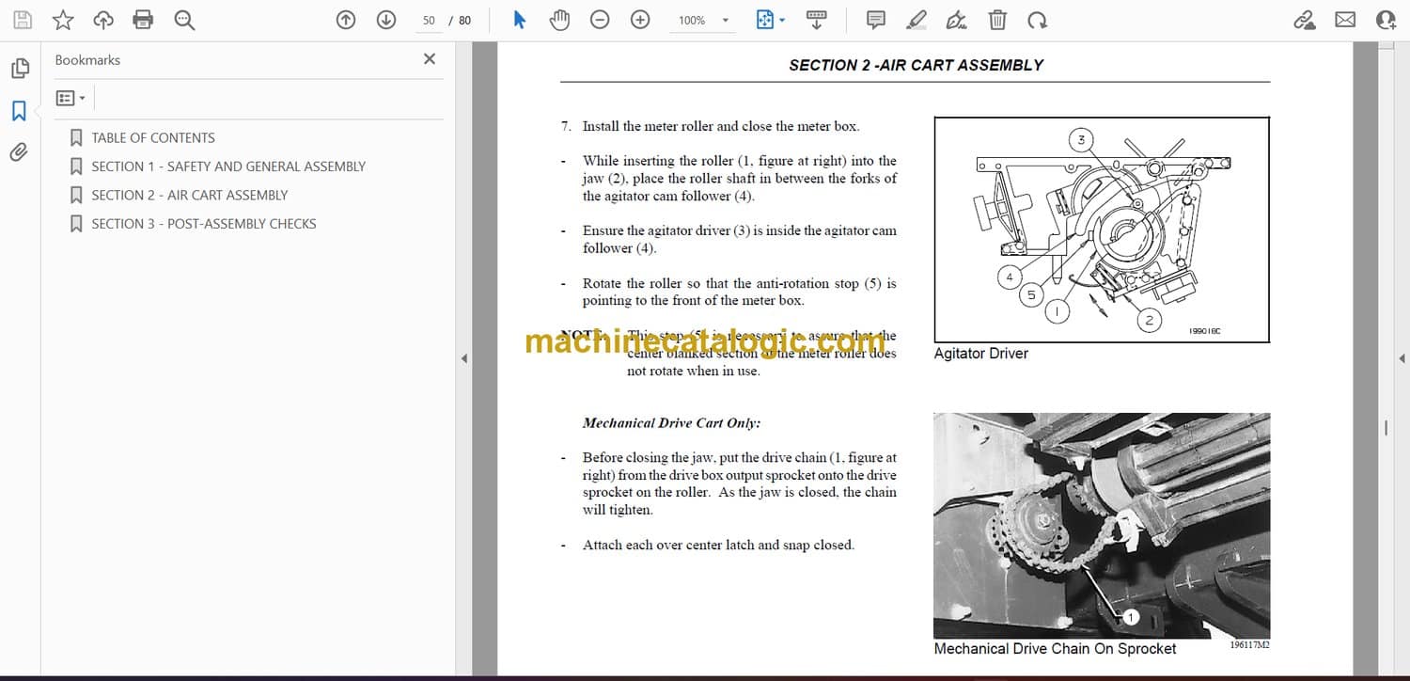Click the current page number field
1410x681 pixels.
[429, 20]
